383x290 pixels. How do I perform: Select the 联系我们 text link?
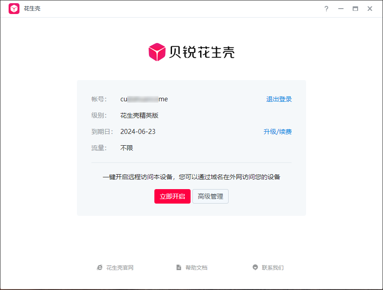point(273,267)
